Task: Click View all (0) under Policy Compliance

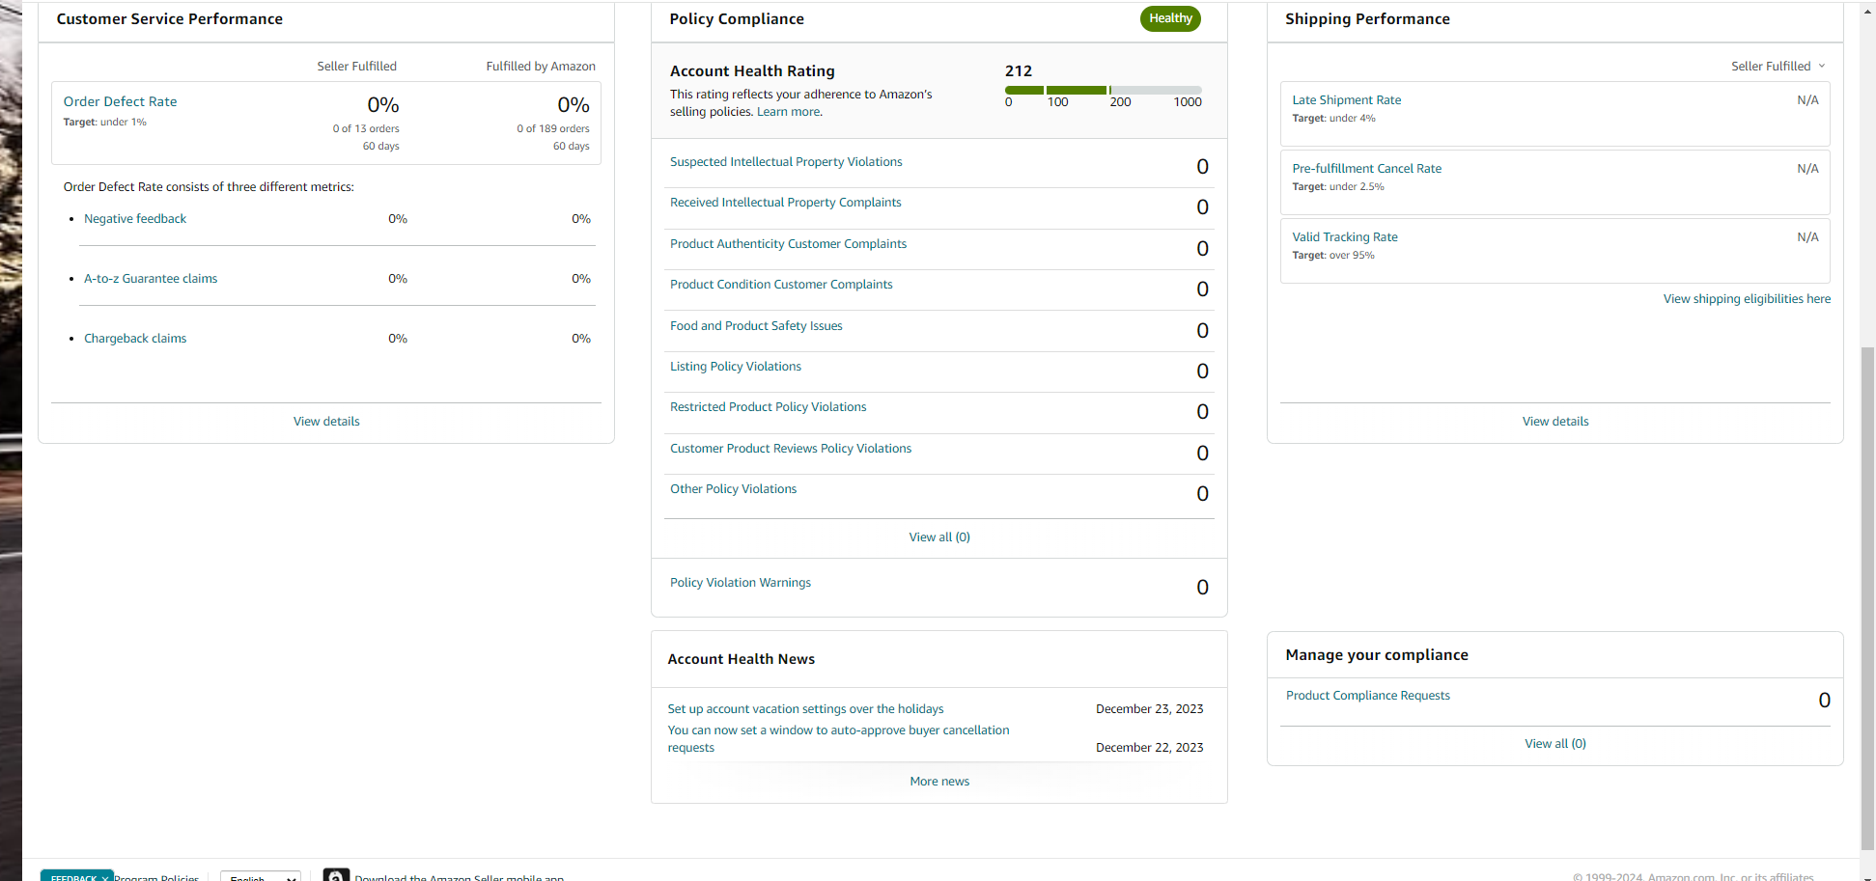Action: coord(939,537)
